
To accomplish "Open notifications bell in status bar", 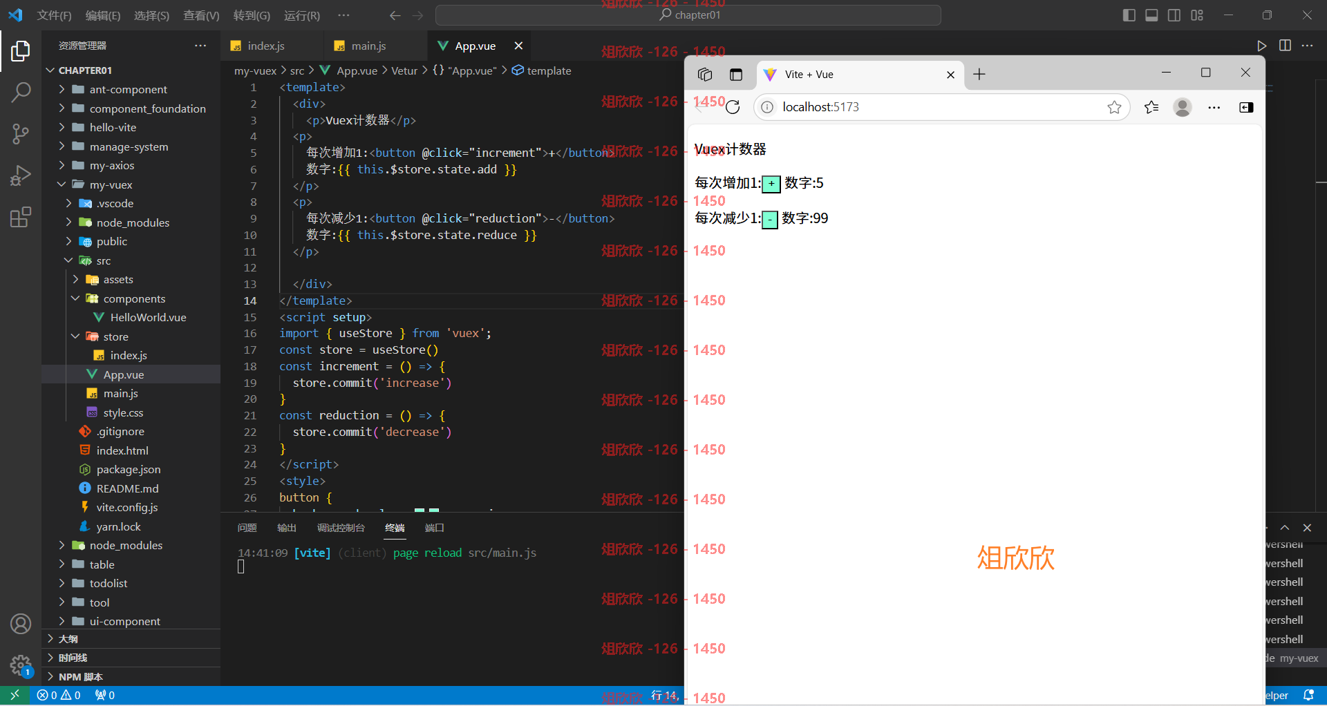I will (1308, 696).
